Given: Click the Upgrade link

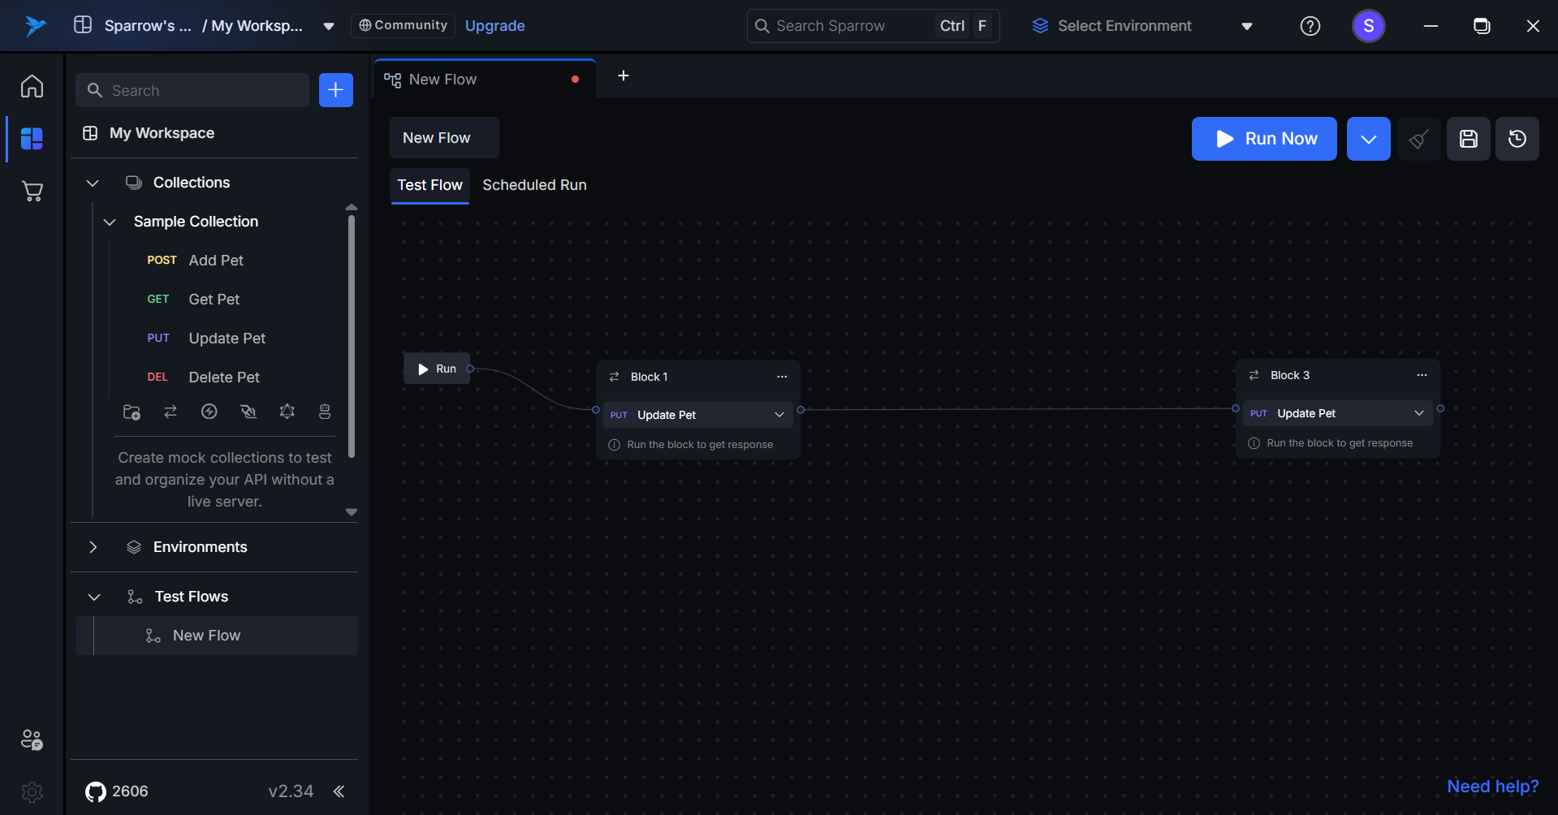Looking at the screenshot, I should 494,26.
